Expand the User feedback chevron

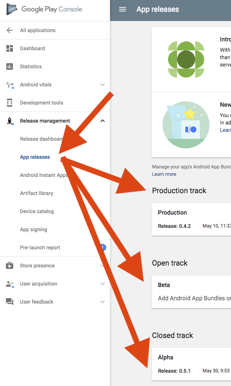(103, 302)
